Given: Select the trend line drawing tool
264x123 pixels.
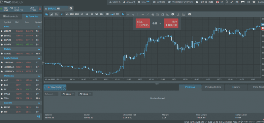Looking at the screenshot, I should coord(148,14).
